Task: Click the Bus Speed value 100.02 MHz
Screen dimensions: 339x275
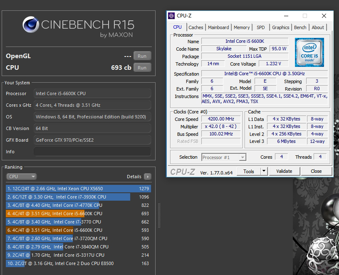Action: 221,134
